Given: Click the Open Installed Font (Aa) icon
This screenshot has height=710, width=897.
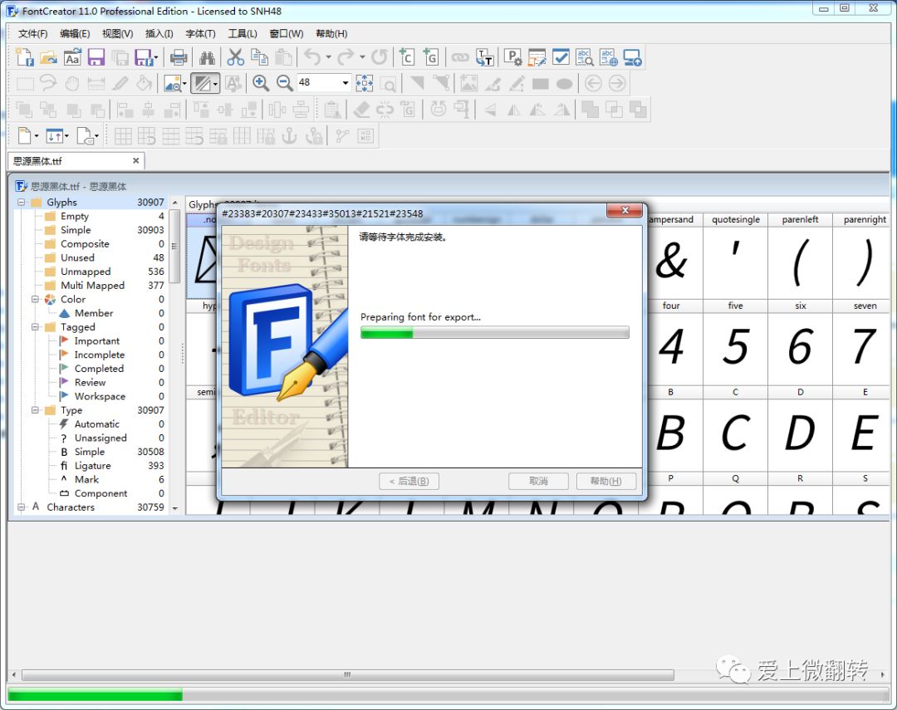Looking at the screenshot, I should 72,57.
